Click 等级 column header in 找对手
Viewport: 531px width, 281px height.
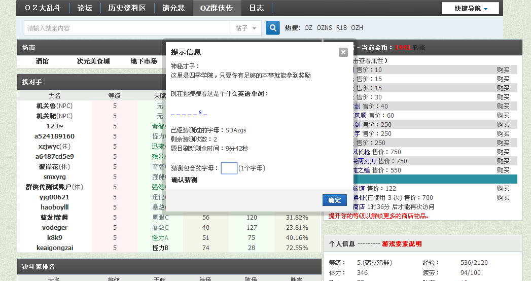(115, 96)
